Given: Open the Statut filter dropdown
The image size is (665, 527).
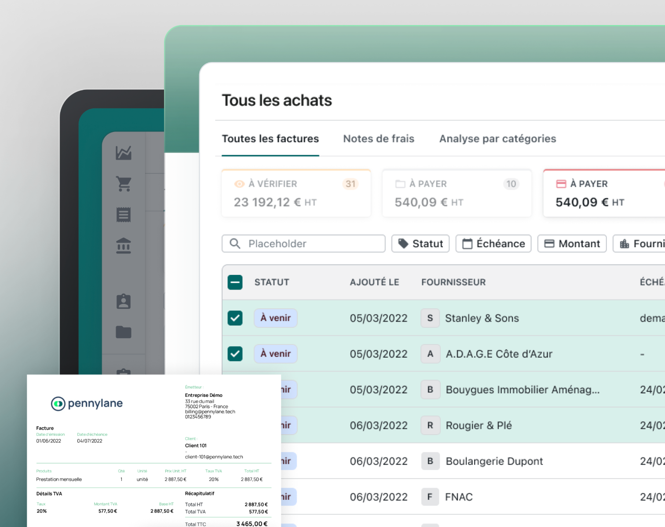Looking at the screenshot, I should (x=420, y=244).
